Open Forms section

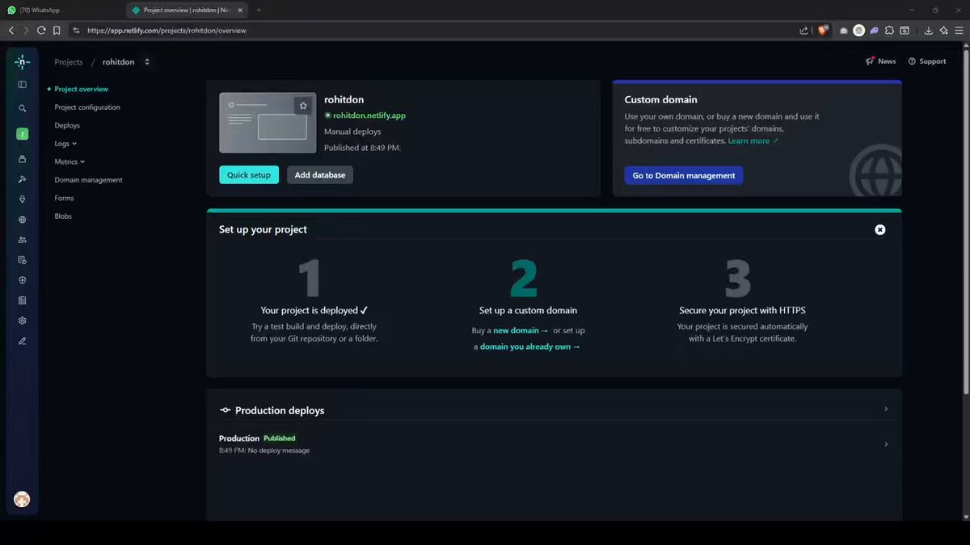(x=64, y=198)
